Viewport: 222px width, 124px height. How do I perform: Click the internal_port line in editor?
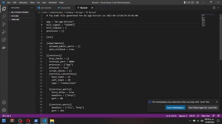61,62
